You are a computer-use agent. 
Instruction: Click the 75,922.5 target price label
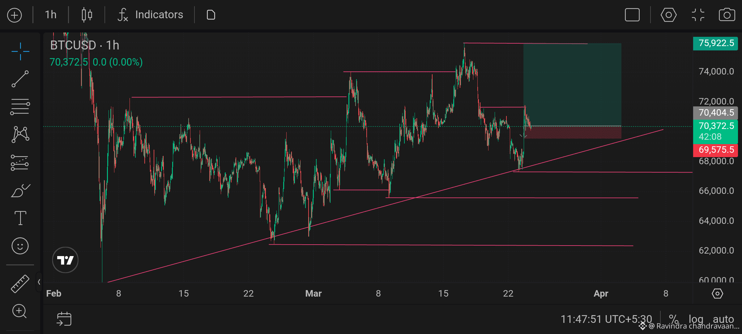(x=716, y=43)
